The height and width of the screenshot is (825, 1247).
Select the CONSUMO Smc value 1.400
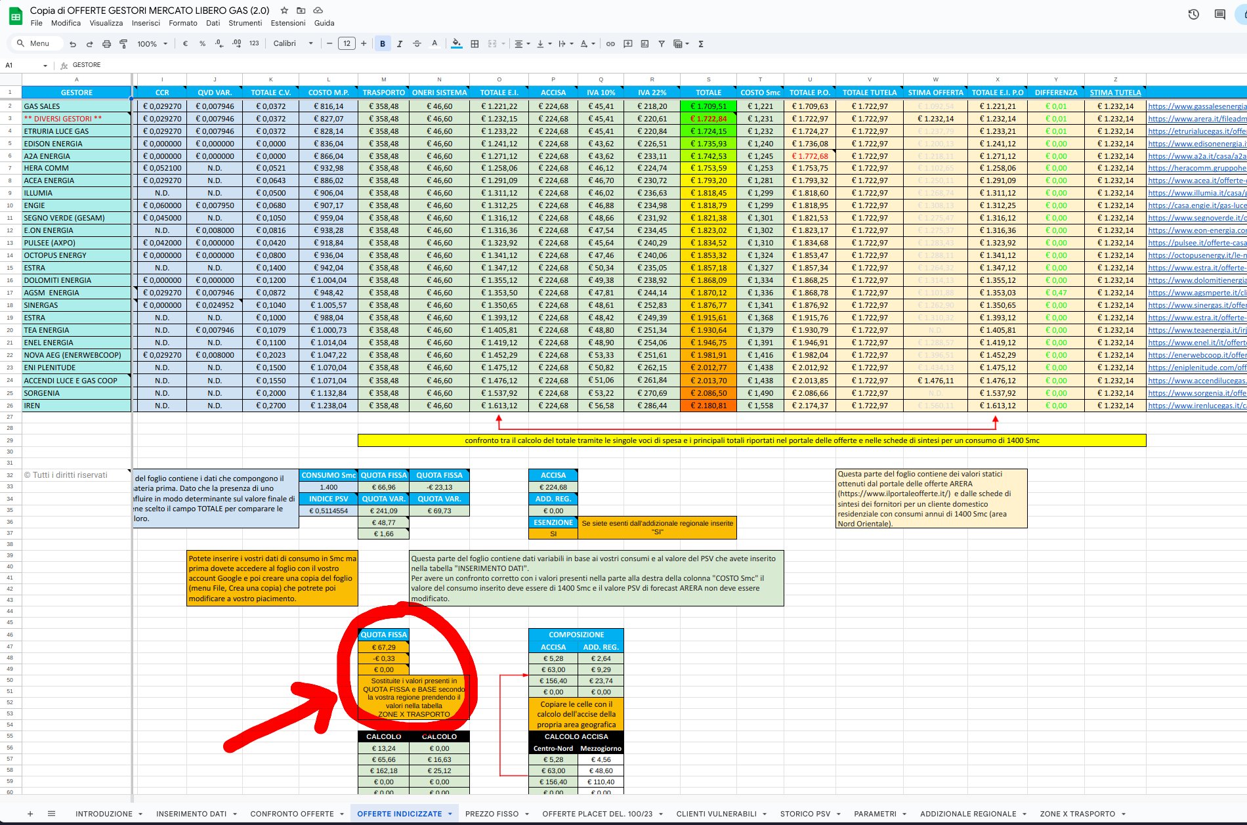coord(329,487)
